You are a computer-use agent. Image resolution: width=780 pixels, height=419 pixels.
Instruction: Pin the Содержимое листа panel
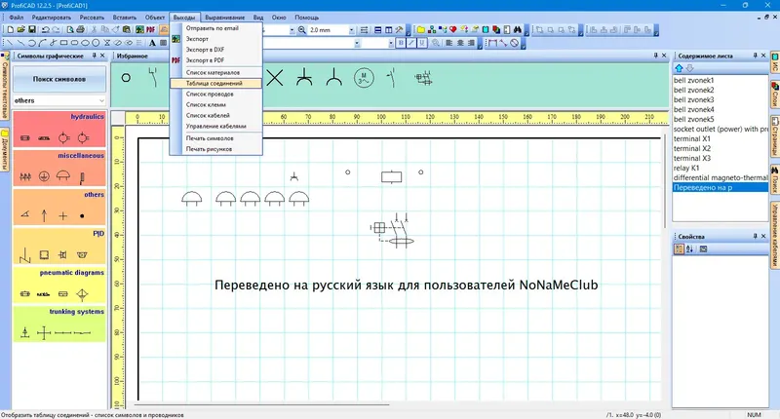click(755, 56)
